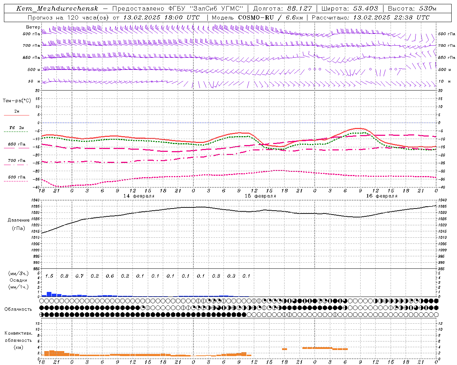Click the Конвективн. panel label
Screen dimensions: 457x365
tap(19, 333)
